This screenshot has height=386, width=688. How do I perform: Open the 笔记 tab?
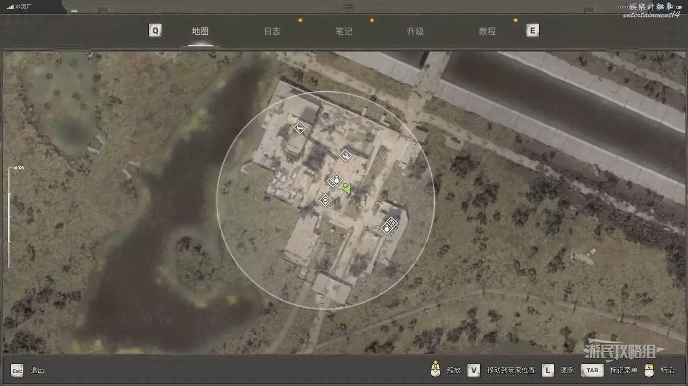[x=344, y=31]
